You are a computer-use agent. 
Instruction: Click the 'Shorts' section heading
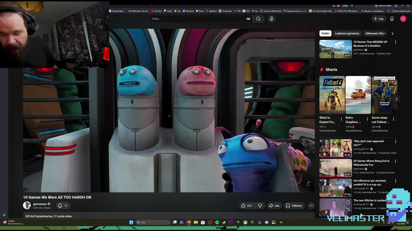(331, 70)
